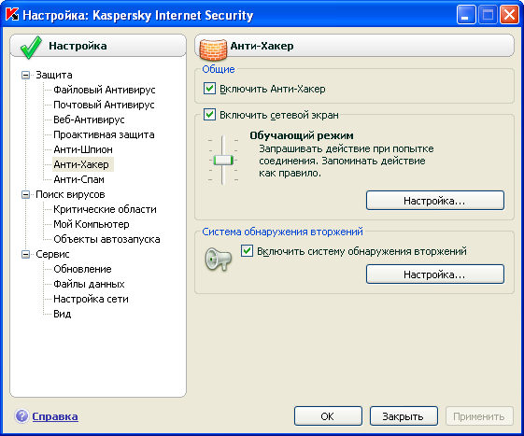Viewport: 524px width, 436px height.
Task: Uncheck Включить сетевой экран
Action: [209, 115]
